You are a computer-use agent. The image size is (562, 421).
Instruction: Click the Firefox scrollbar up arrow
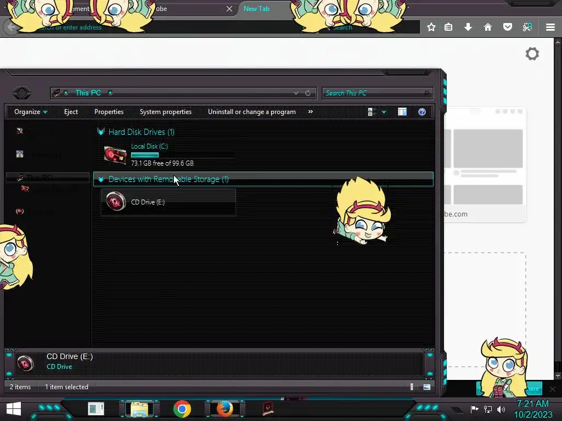click(558, 42)
